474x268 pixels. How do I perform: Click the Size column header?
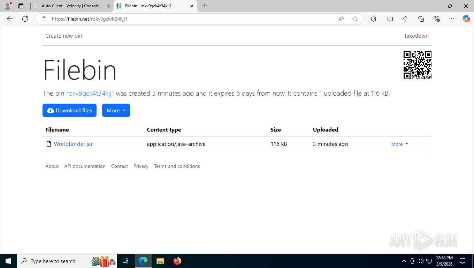click(276, 129)
